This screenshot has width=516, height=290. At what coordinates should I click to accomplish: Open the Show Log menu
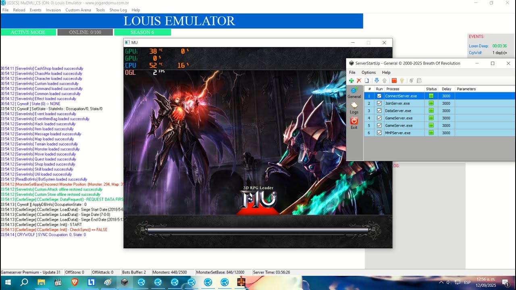point(118,10)
